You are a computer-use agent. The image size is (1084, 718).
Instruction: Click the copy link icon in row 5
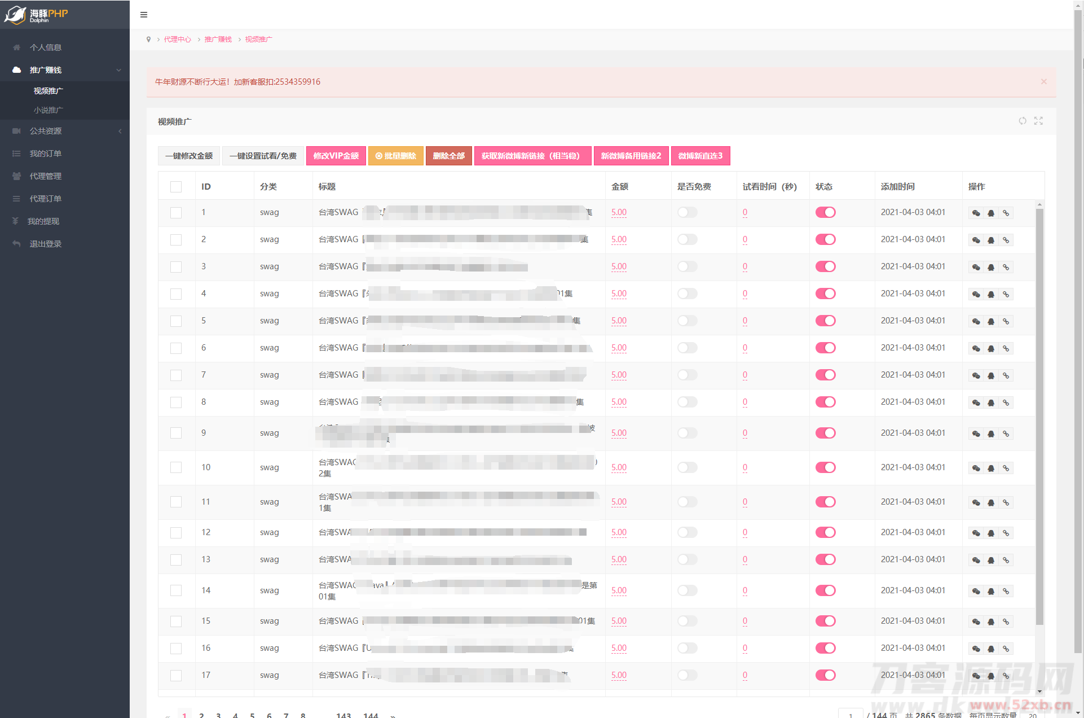1006,321
